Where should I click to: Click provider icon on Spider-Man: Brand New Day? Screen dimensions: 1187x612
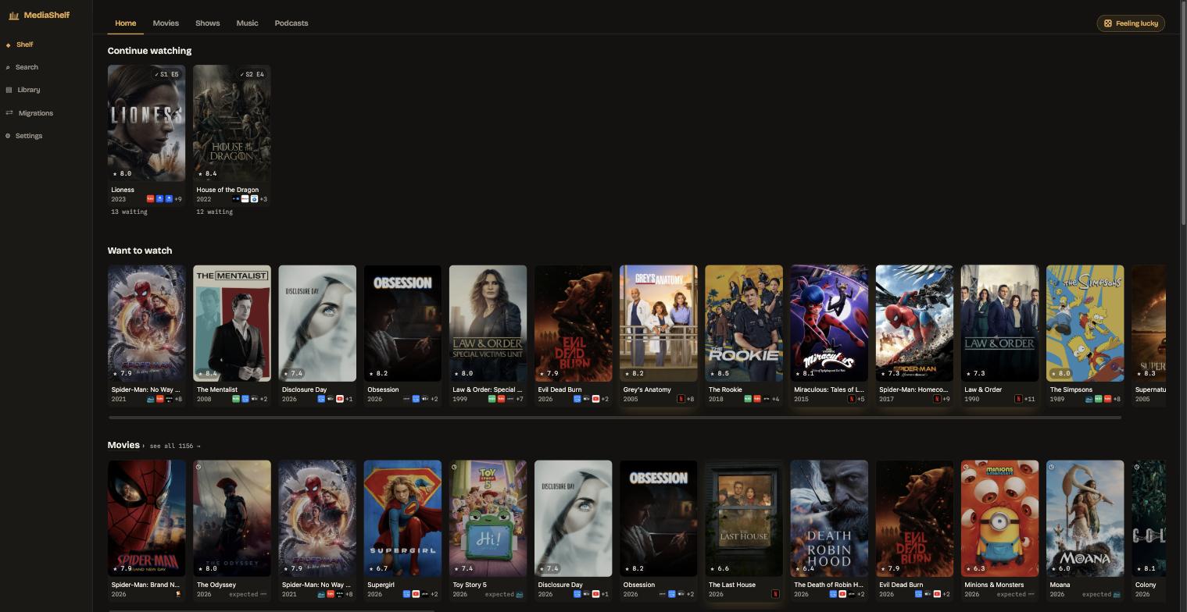coord(178,594)
